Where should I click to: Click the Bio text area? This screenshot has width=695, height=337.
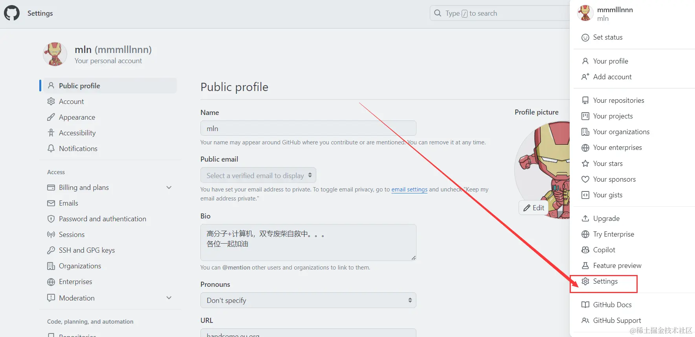point(308,242)
